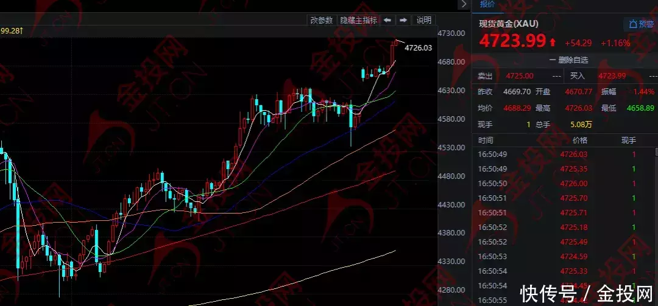Click the 4726.03 current price label on the chart
Viewport: 658px width, 306px height.
pos(418,47)
